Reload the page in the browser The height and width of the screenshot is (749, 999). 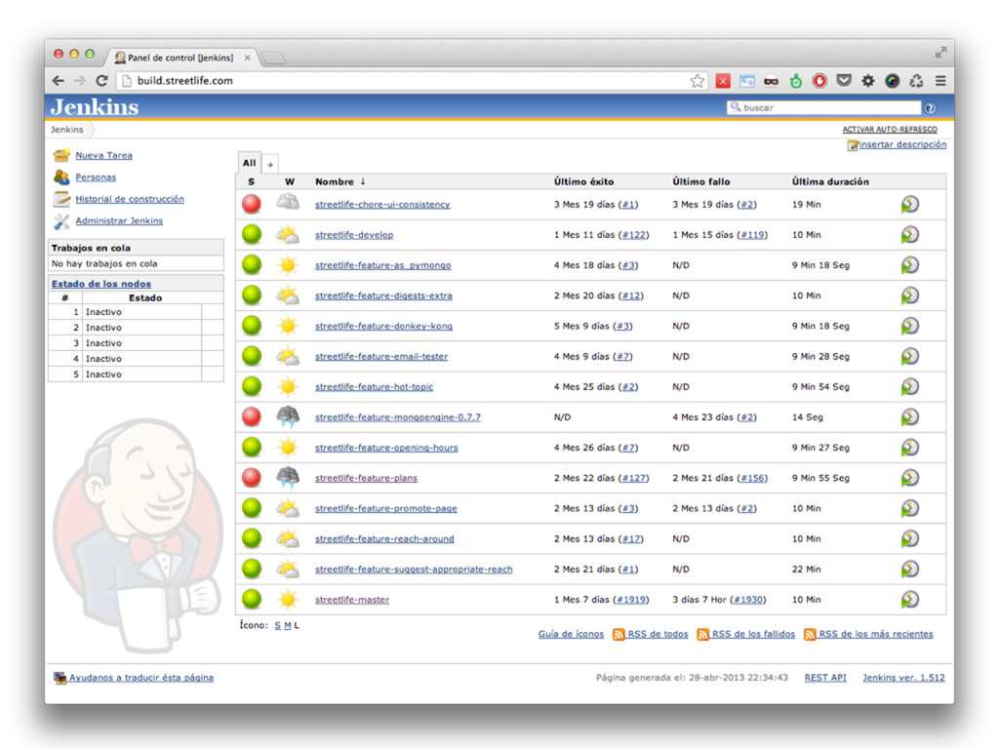pos(101,81)
